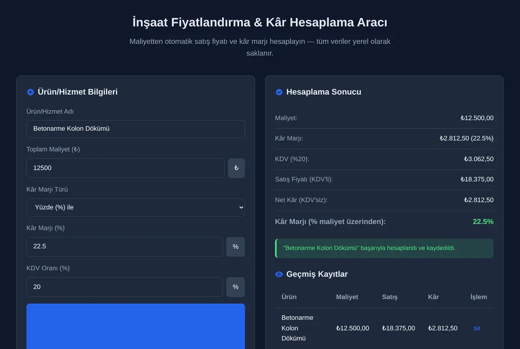Click the İşlem column header
The image size is (520, 349).
click(x=478, y=297)
